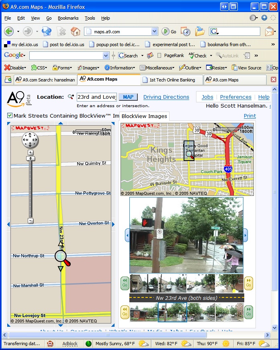Screen dimensions: 280x350
Task: Select the BlockView Images tab
Action: click(x=144, y=116)
